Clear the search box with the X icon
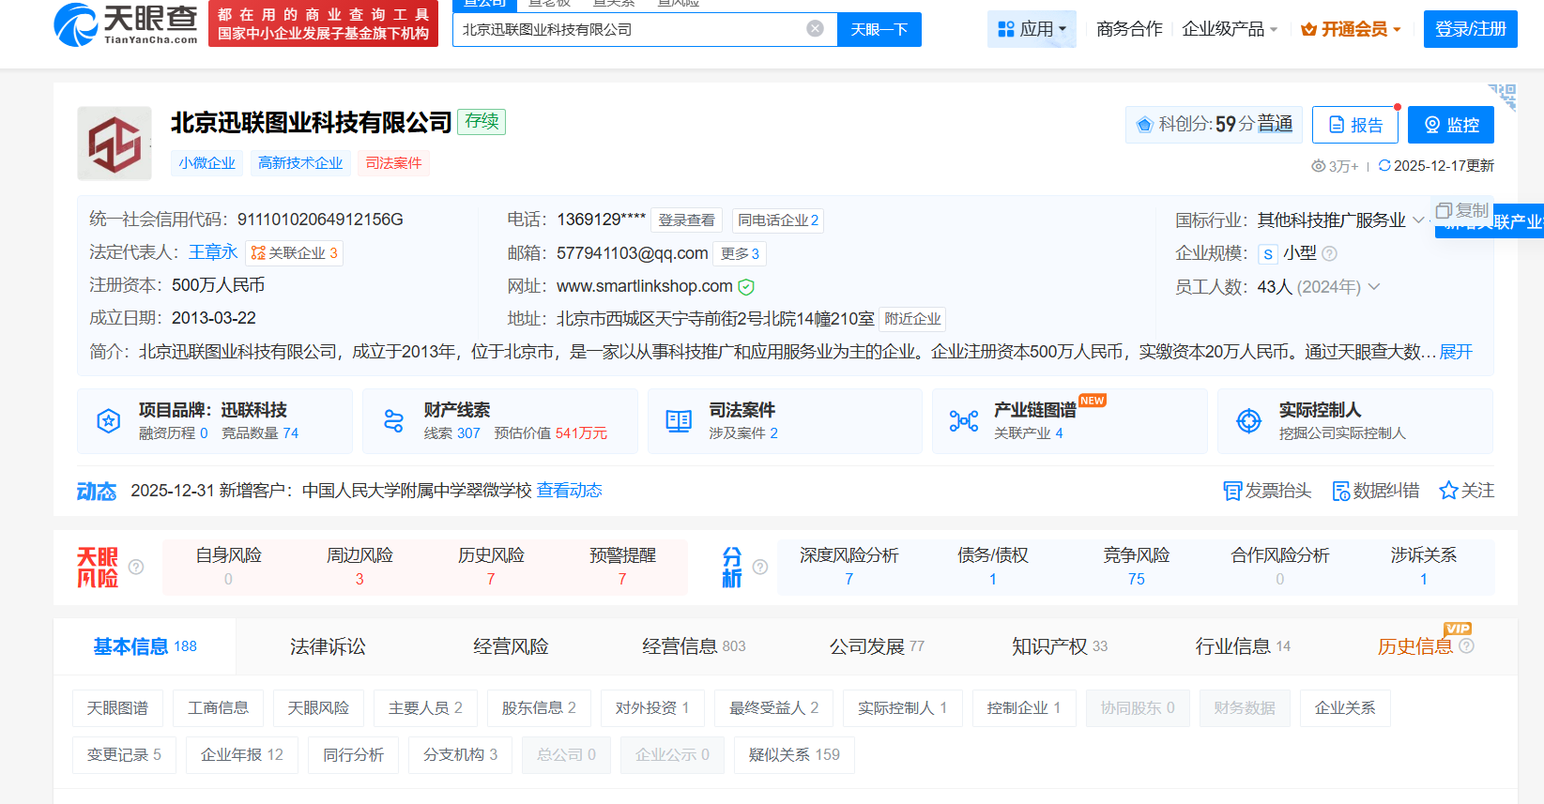Image resolution: width=1544 pixels, height=804 pixels. tap(815, 29)
